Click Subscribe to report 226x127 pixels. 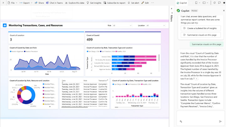click(115, 3)
